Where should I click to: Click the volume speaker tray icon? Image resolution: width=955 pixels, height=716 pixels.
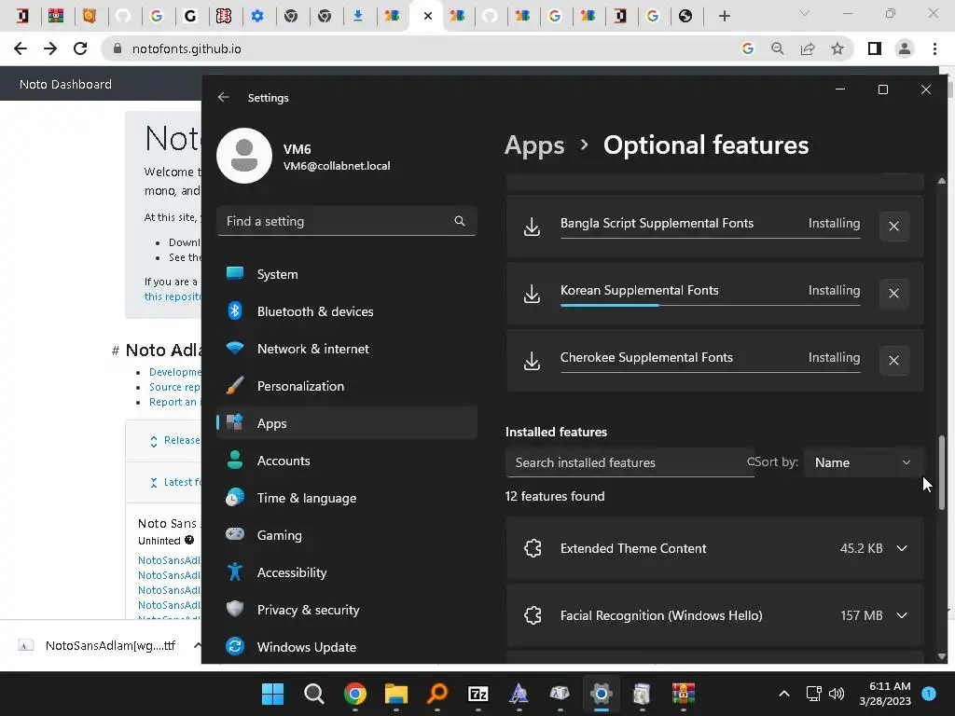click(837, 694)
